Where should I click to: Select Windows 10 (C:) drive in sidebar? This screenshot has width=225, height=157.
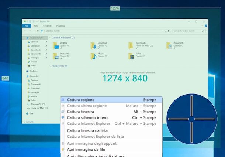(x=37, y=104)
